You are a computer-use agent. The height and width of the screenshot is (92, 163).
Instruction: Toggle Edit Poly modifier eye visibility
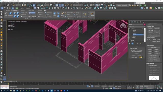pyautogui.click(x=130, y=29)
